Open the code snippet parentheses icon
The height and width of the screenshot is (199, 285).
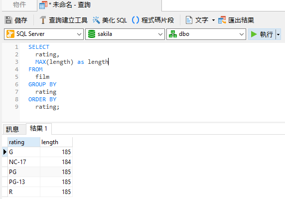coord(136,20)
